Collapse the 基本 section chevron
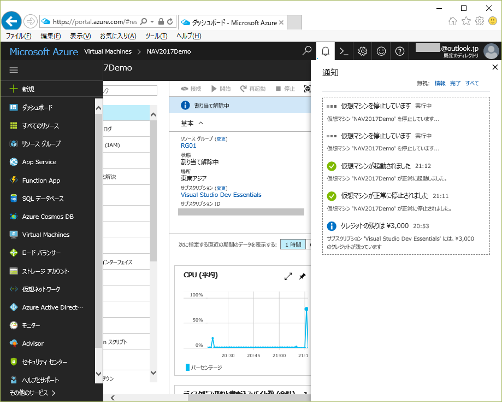Screen dimensions: 502x402 [200, 123]
